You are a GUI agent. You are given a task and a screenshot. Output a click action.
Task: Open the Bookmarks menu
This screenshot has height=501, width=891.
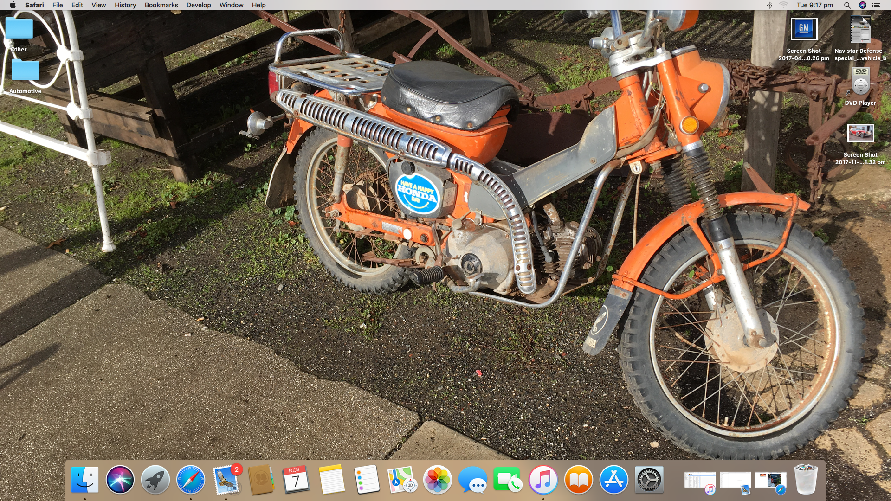pos(161,5)
